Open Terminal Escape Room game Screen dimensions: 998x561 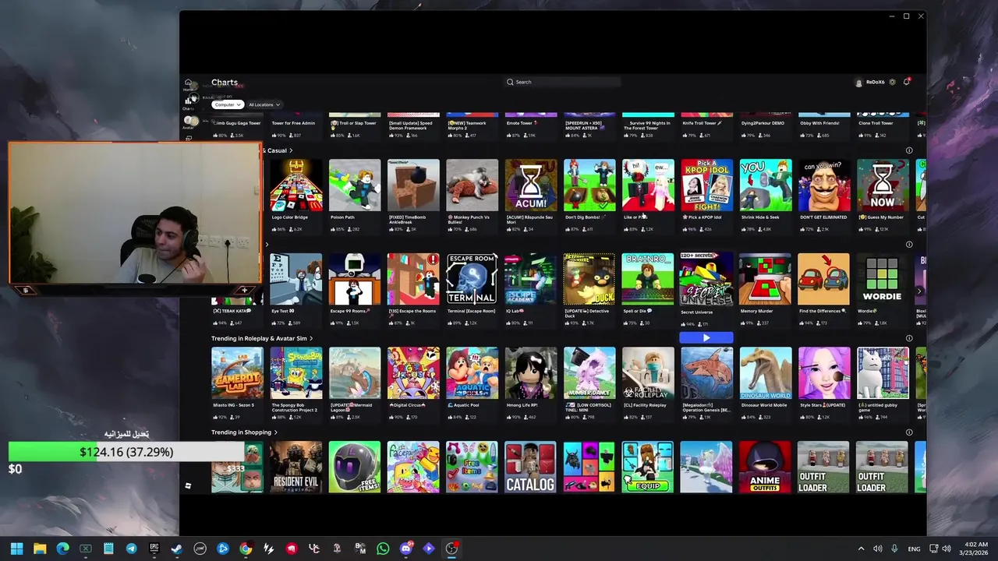point(472,279)
